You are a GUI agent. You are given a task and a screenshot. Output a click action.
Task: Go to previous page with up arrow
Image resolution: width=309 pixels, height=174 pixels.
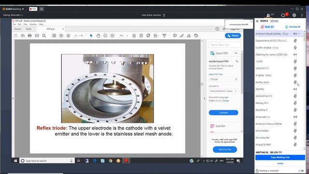[x=61, y=36]
